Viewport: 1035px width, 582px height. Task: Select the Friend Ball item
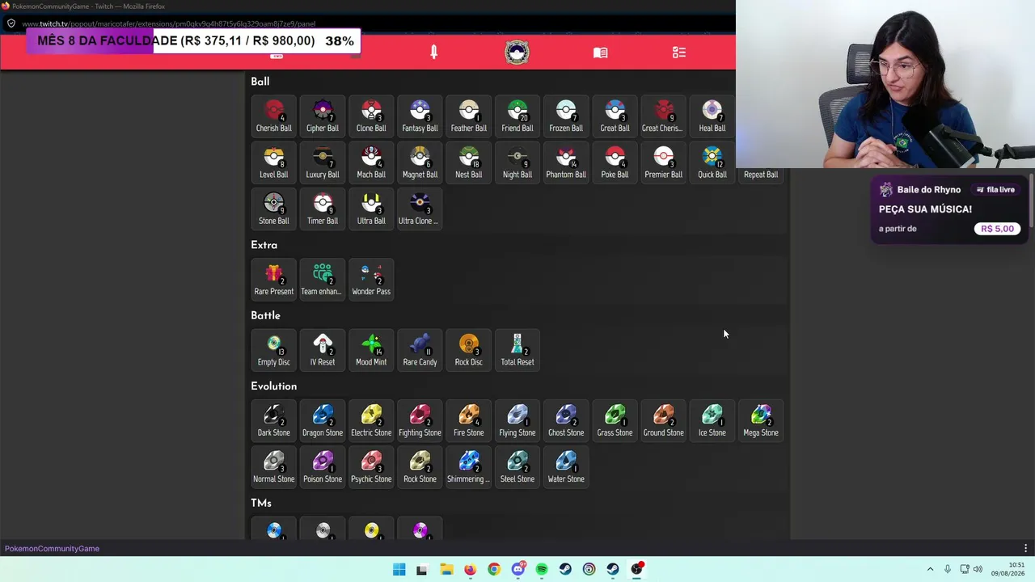click(x=517, y=116)
